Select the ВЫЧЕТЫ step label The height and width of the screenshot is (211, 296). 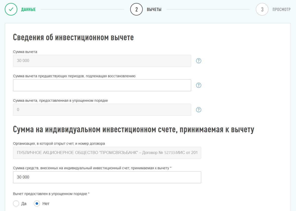coord(154,9)
